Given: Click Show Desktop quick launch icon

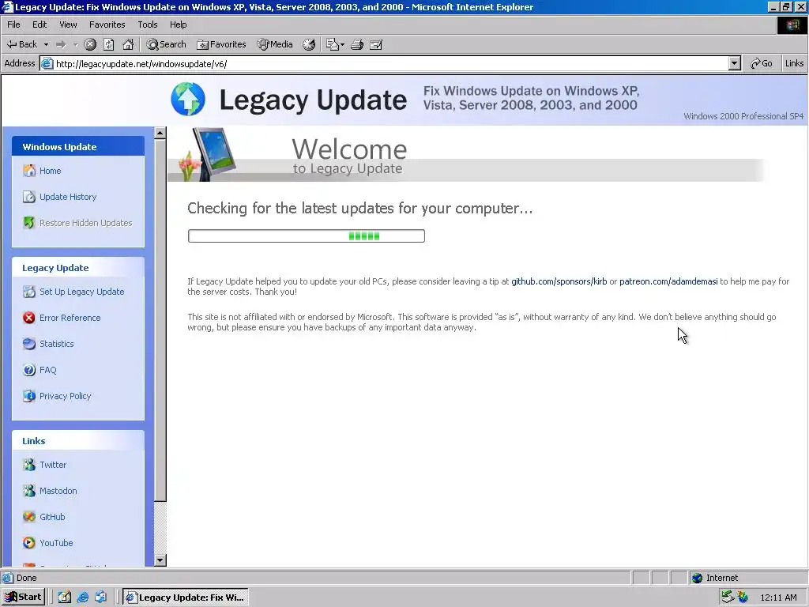Looking at the screenshot, I should [x=65, y=598].
